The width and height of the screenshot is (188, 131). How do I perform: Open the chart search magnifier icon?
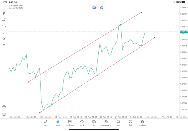[x=4, y=107]
